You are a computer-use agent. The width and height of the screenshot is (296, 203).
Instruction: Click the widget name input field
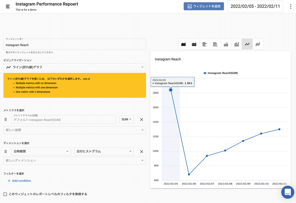coord(75,45)
